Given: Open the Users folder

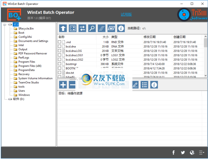Looking at the screenshot, I should coord(22,91).
